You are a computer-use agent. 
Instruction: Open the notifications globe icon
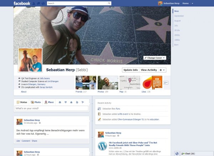[43, 3]
